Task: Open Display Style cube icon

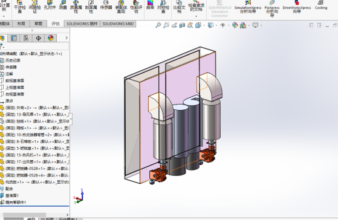Action: (x=210, y=25)
